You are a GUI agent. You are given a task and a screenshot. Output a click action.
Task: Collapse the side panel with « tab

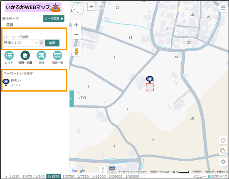pos(71,99)
